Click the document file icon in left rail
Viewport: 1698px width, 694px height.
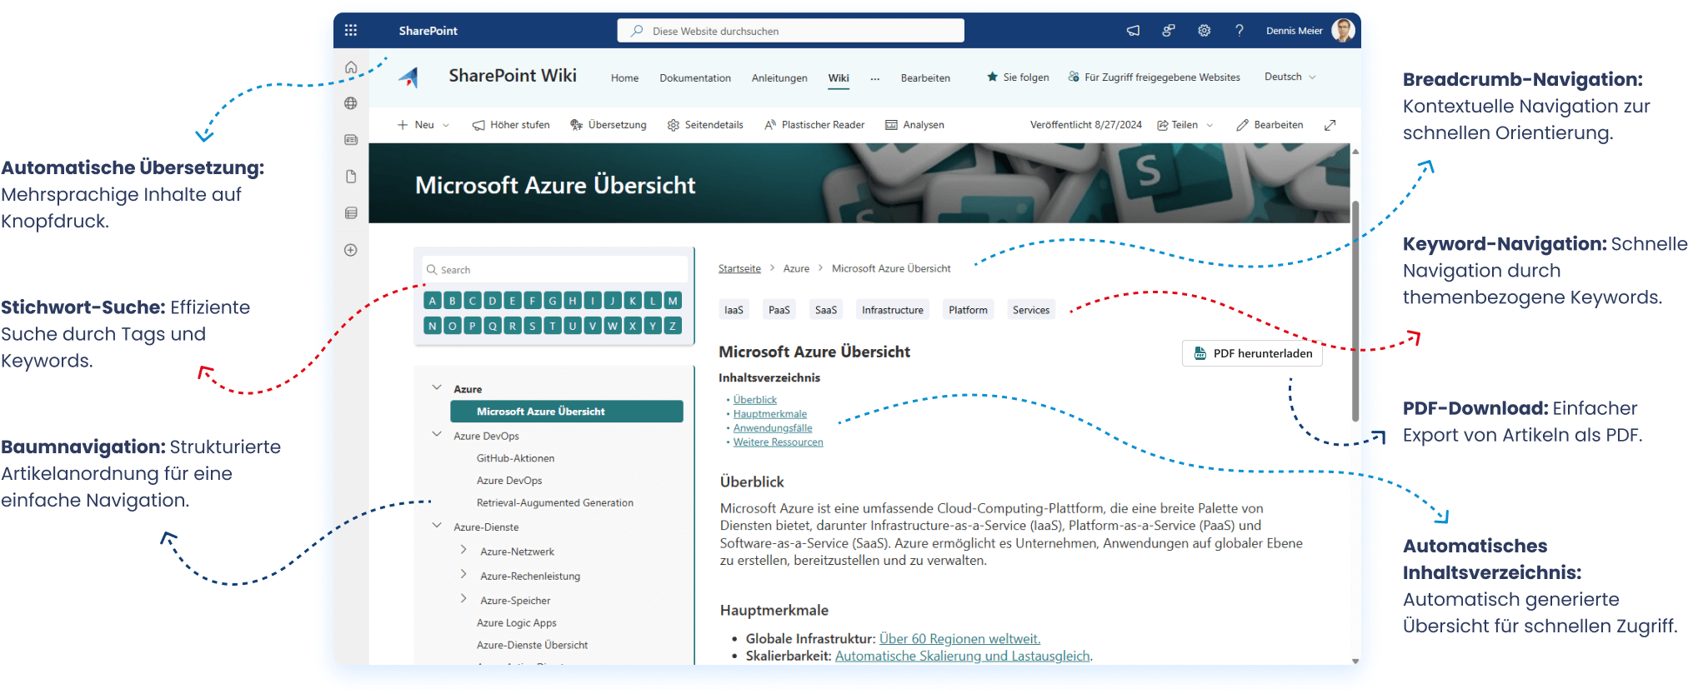(351, 177)
